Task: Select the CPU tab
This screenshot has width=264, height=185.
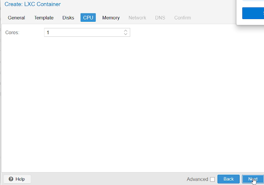Action: [x=88, y=18]
